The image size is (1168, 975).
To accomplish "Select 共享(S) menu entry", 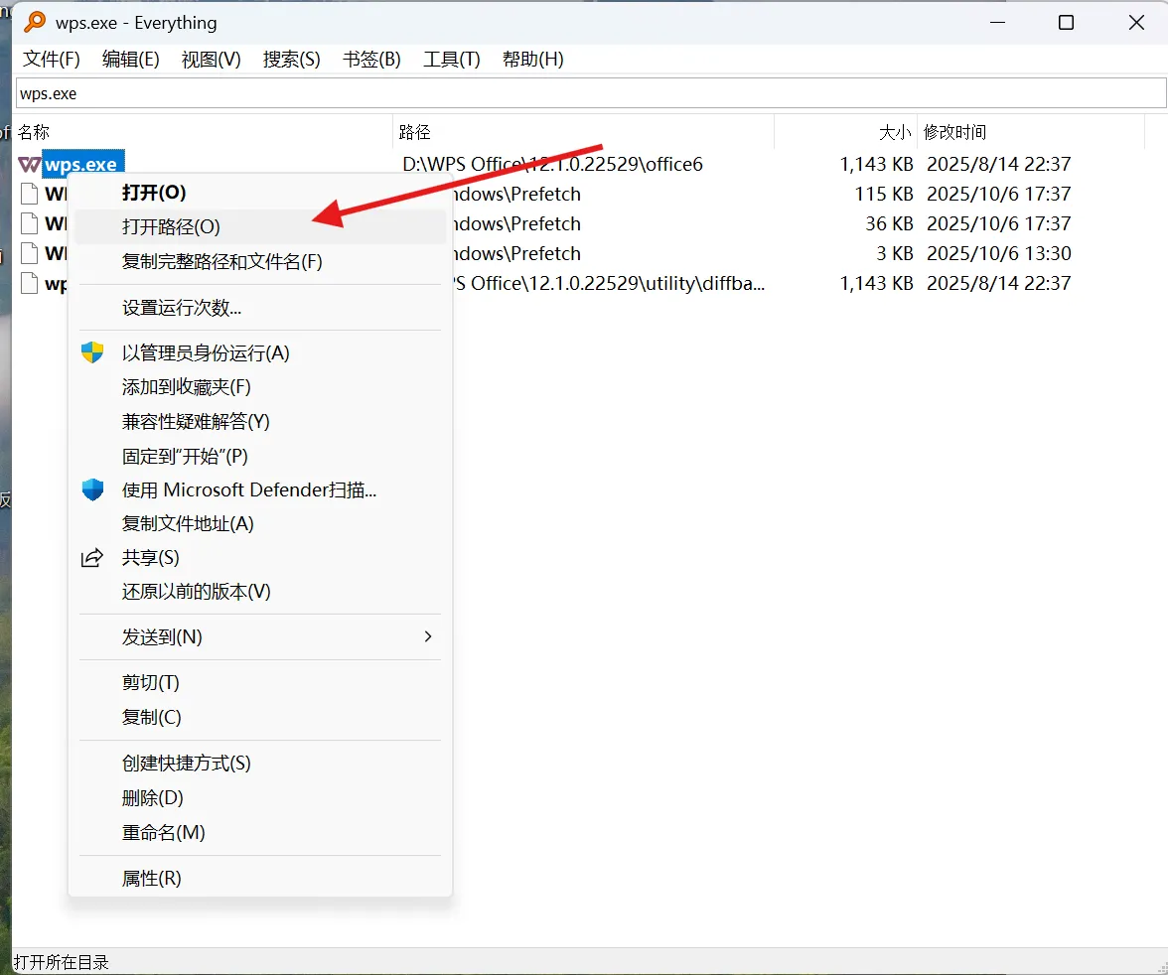I will click(x=260, y=557).
